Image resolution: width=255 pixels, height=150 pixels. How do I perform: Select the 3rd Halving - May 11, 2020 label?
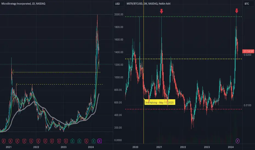pos(160,102)
